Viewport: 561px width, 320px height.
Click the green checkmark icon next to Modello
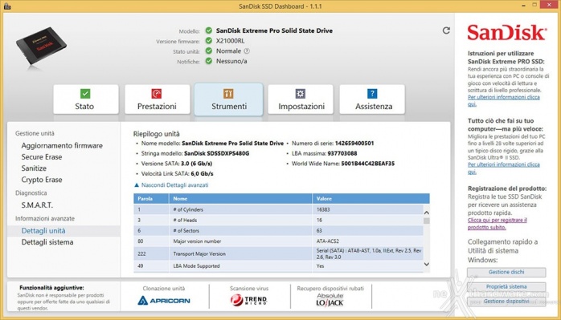(x=209, y=30)
